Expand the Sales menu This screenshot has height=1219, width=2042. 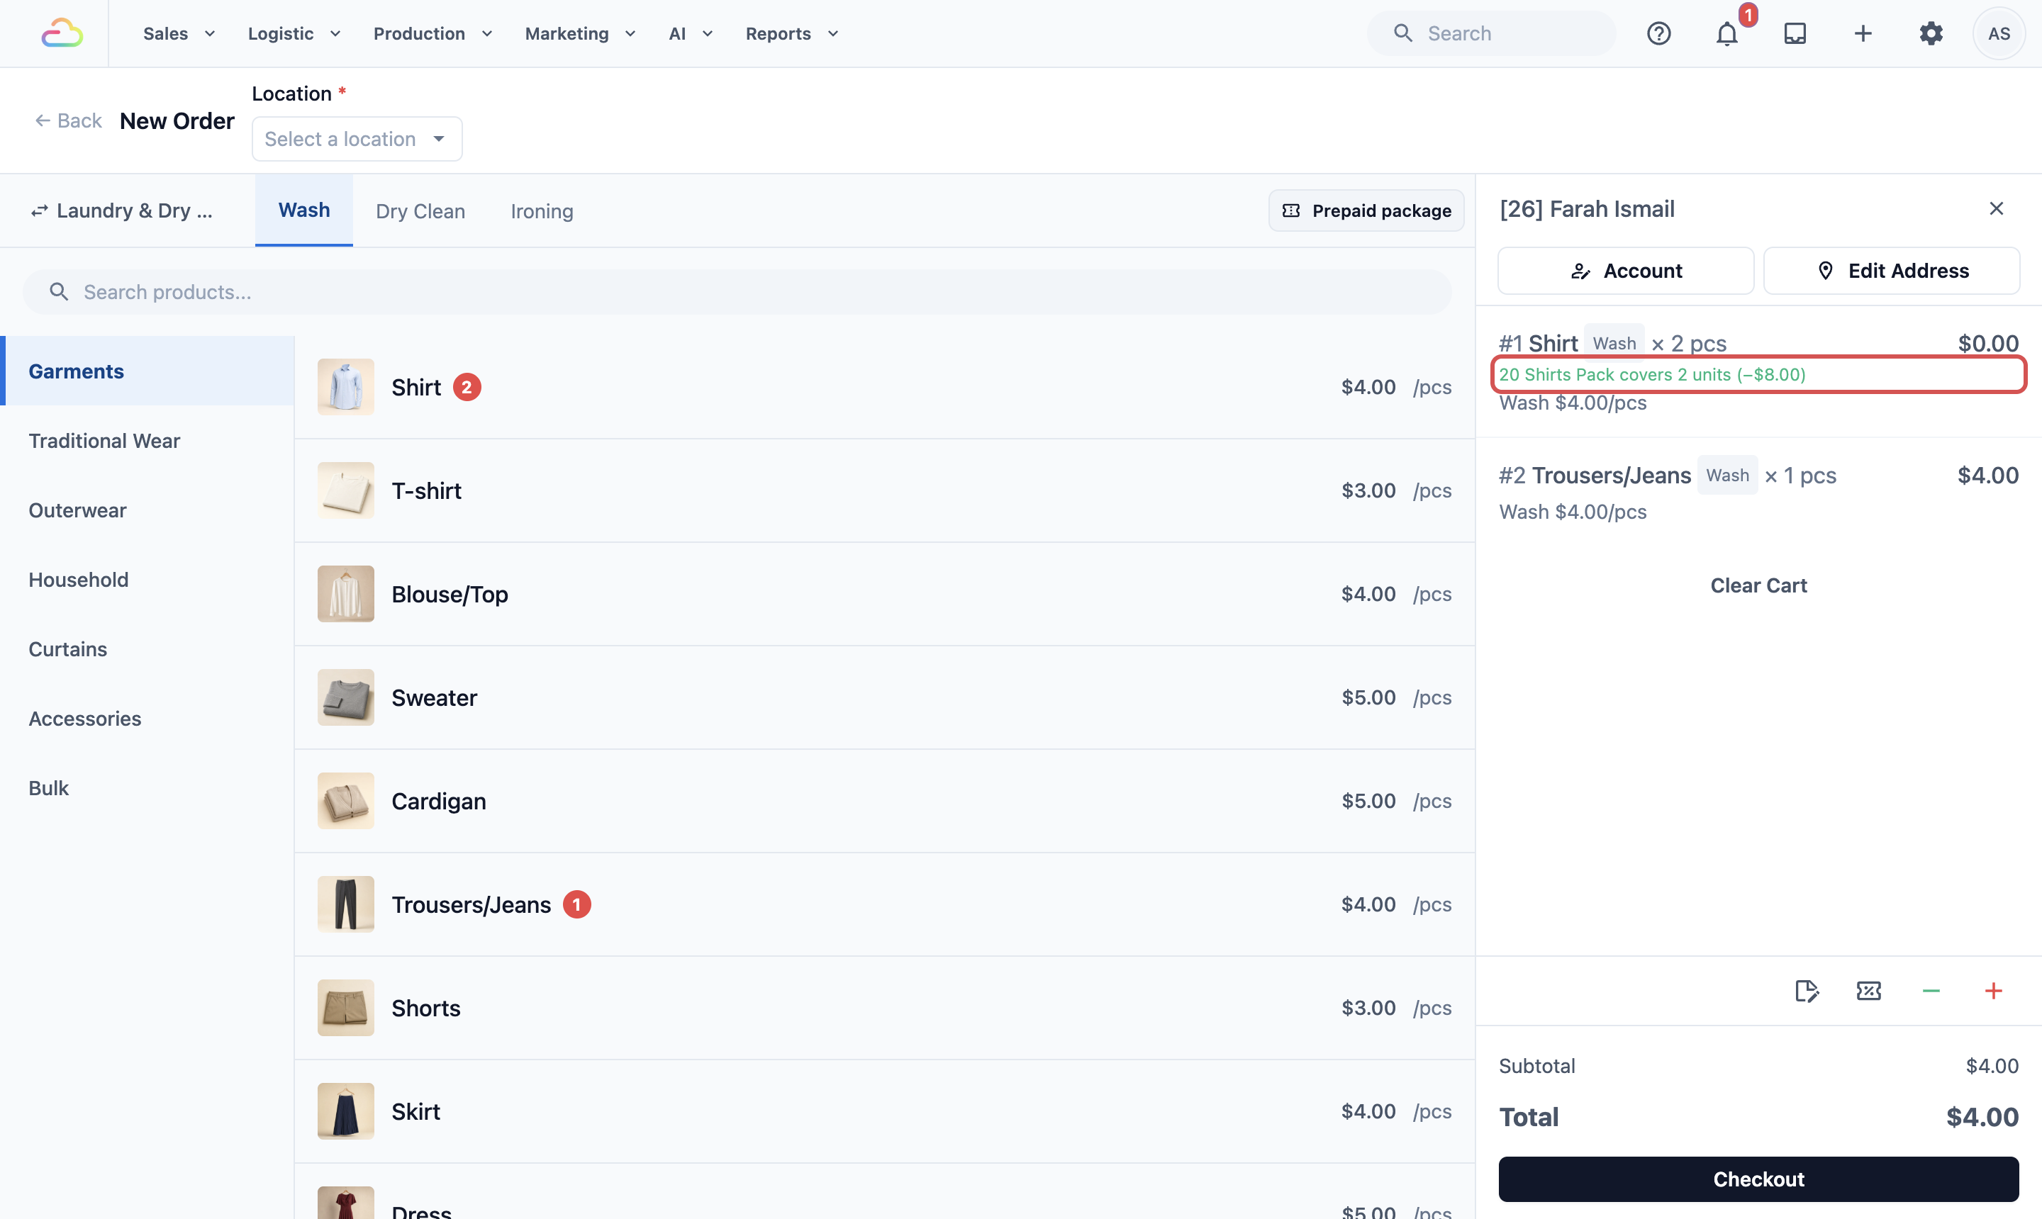(178, 34)
